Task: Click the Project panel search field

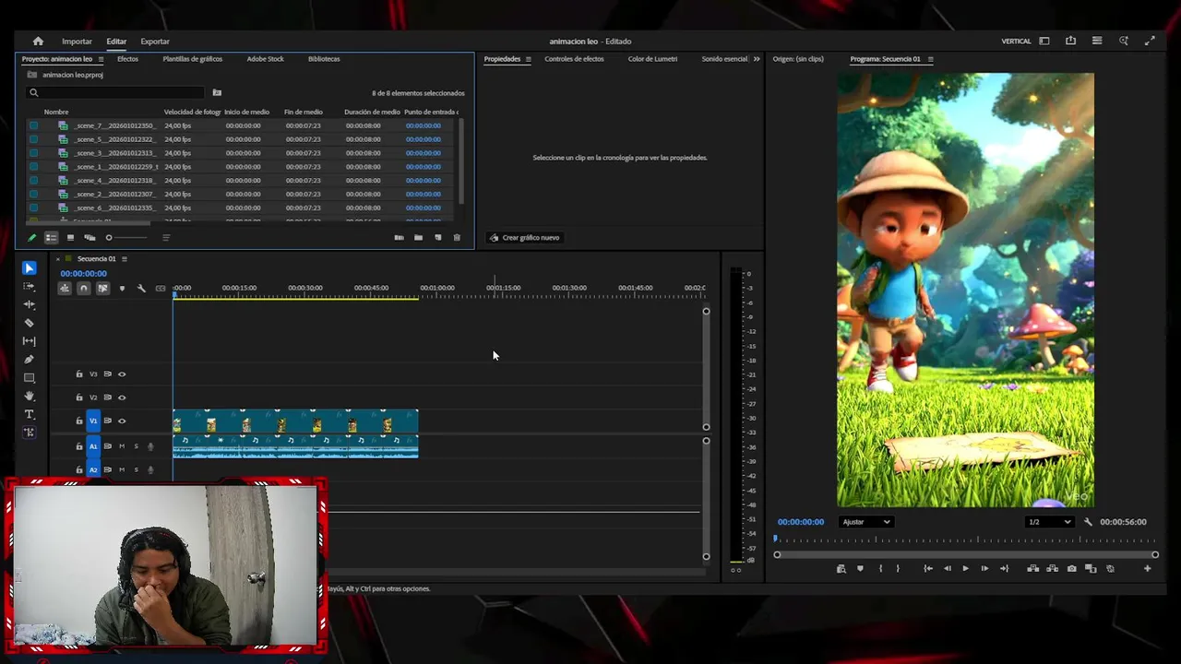Action: [x=115, y=93]
